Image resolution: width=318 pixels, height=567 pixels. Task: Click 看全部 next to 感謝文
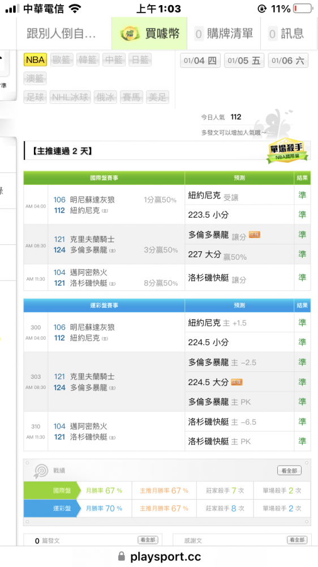point(297,540)
